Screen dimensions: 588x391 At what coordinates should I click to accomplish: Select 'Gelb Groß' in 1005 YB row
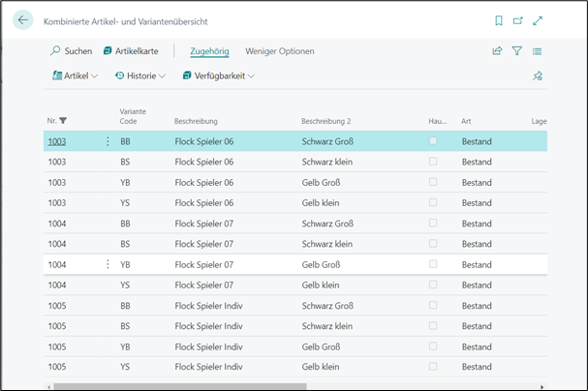coord(321,346)
